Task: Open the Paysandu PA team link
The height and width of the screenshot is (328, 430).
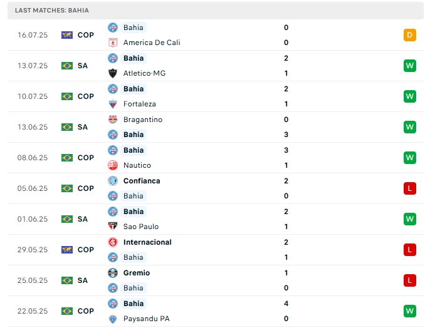Action: click(145, 319)
